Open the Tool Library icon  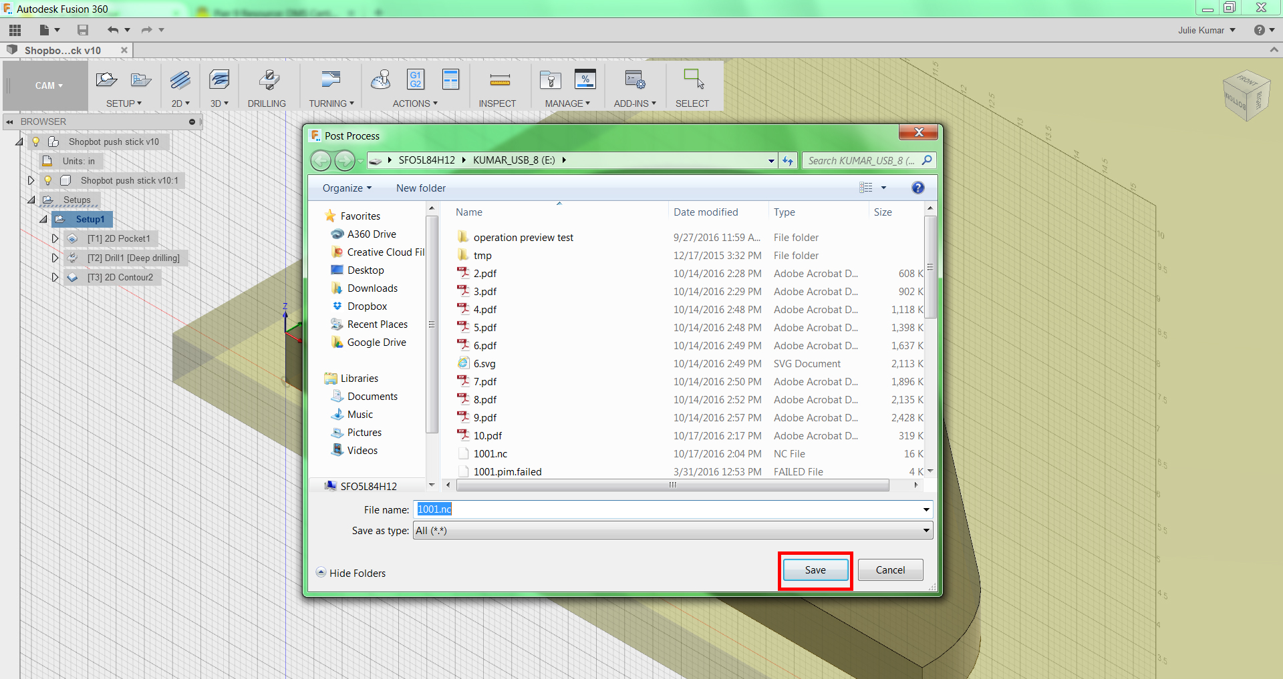[551, 80]
